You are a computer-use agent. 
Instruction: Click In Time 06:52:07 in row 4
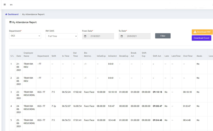pos(66,106)
